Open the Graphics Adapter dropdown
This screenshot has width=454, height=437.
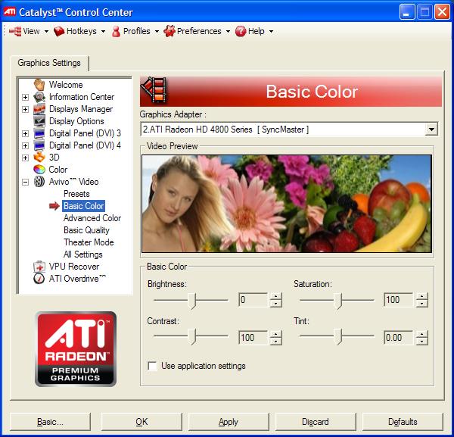coord(431,130)
